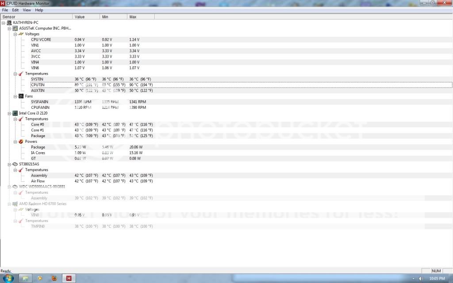453x283 pixels.
Task: Click the Voltages icon under AMD Radeon
Action: (21, 209)
